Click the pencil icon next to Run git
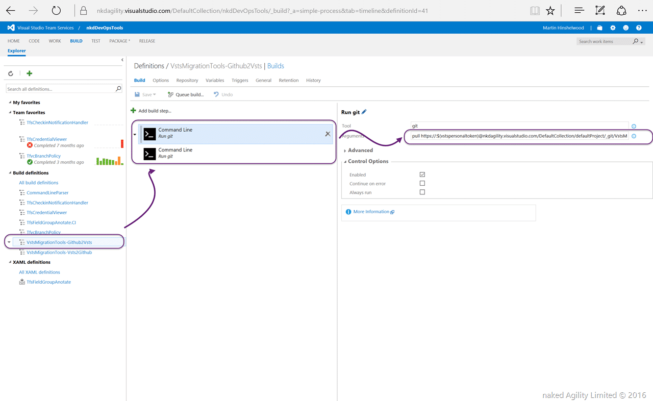This screenshot has width=653, height=401. (364, 112)
